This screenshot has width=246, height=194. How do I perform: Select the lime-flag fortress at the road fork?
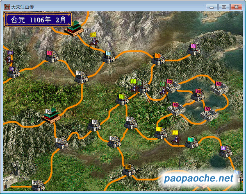point(122,99)
